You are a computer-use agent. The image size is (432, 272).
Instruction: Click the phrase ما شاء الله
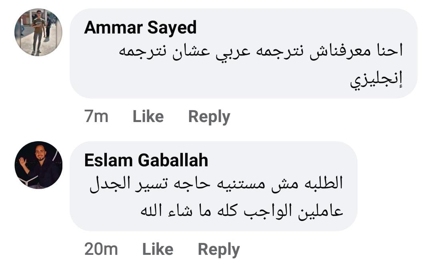pyautogui.click(x=169, y=210)
